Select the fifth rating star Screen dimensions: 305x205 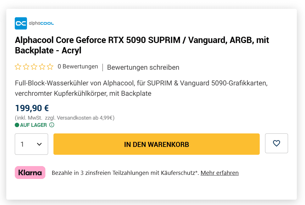click(x=50, y=67)
